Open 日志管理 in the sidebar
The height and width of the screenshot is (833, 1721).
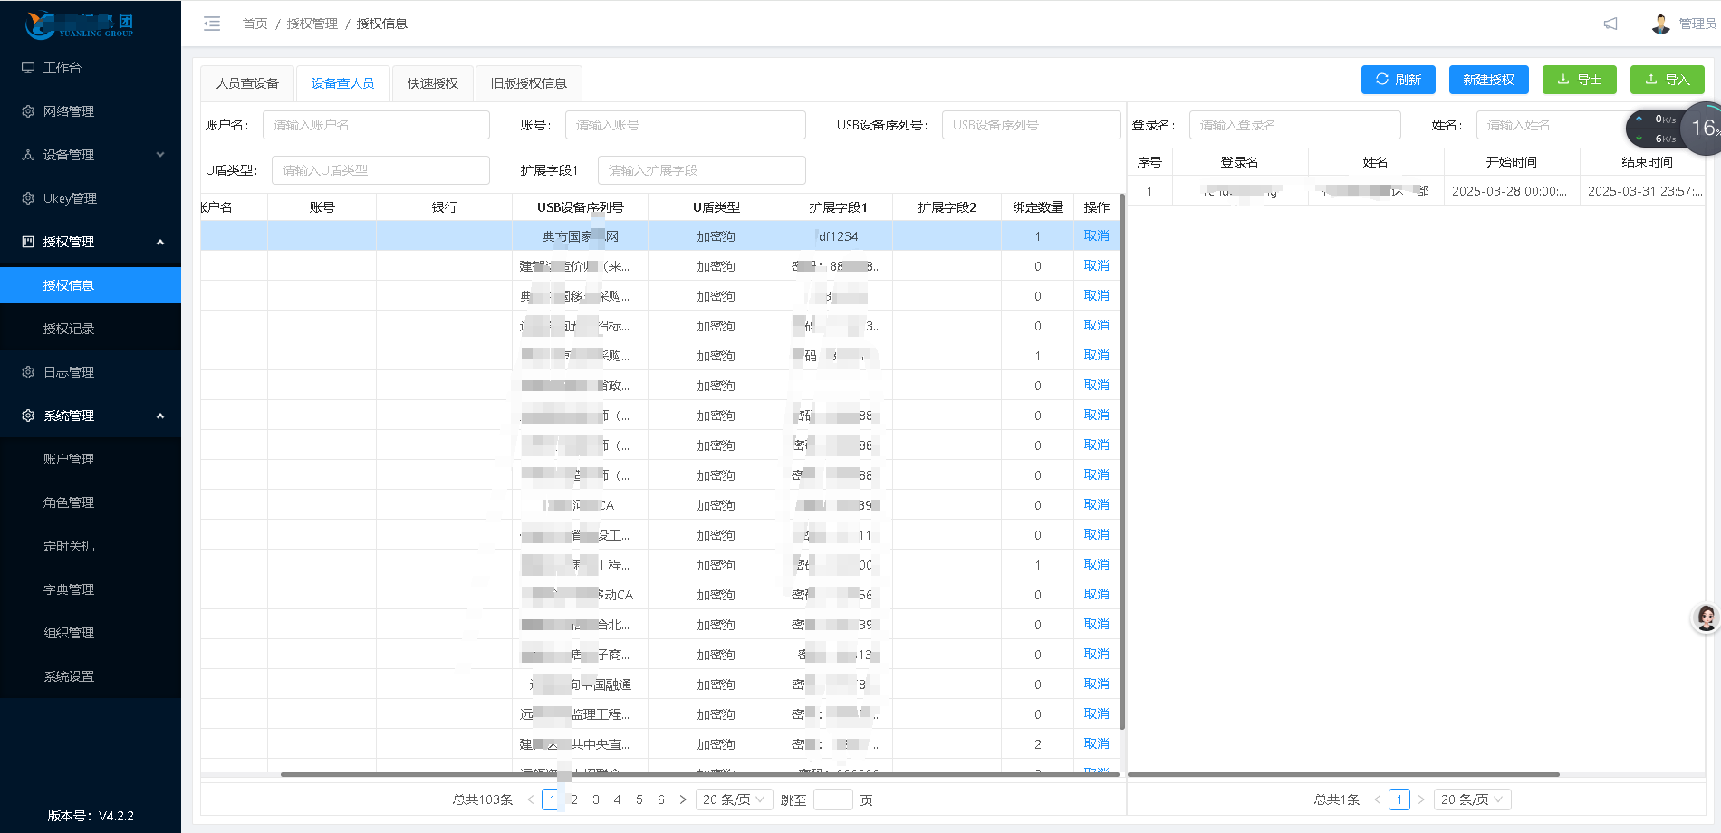[68, 372]
